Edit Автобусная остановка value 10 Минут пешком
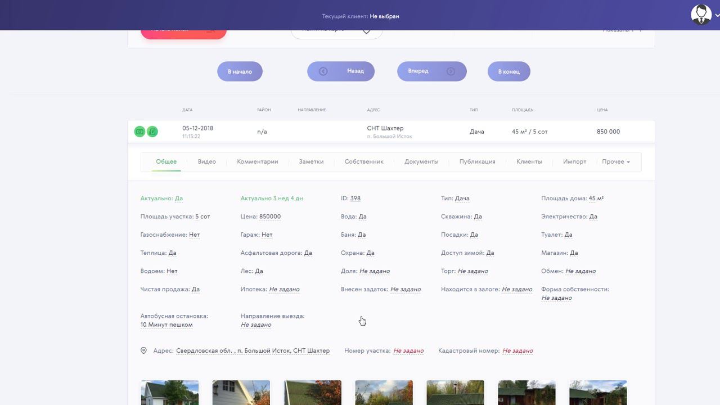Viewport: 720px width, 405px height. 166,325
